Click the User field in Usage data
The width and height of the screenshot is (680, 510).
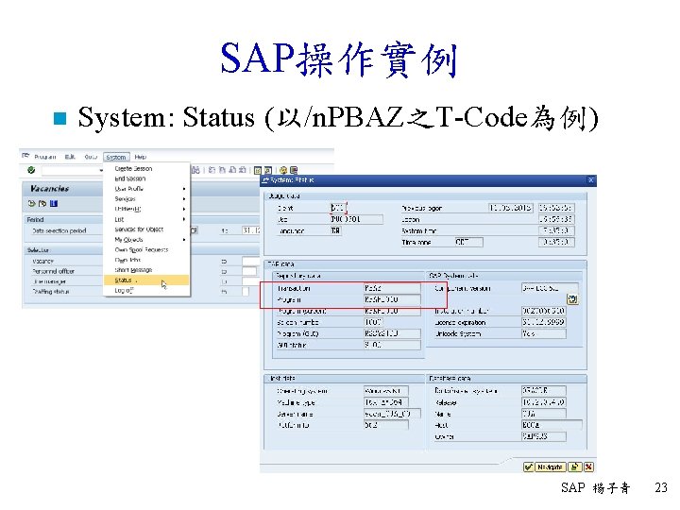point(356,219)
